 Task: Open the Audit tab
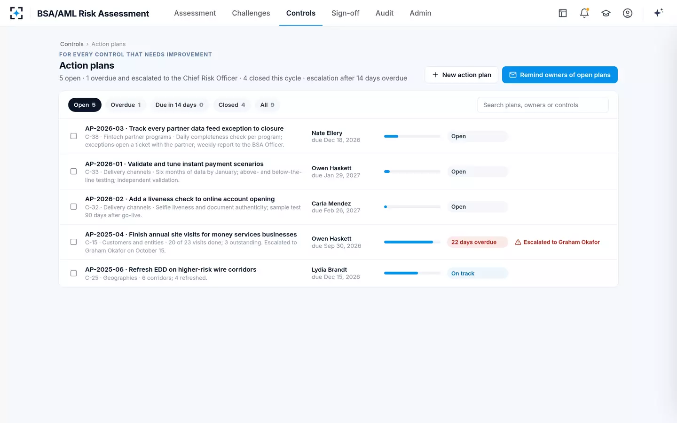(385, 13)
